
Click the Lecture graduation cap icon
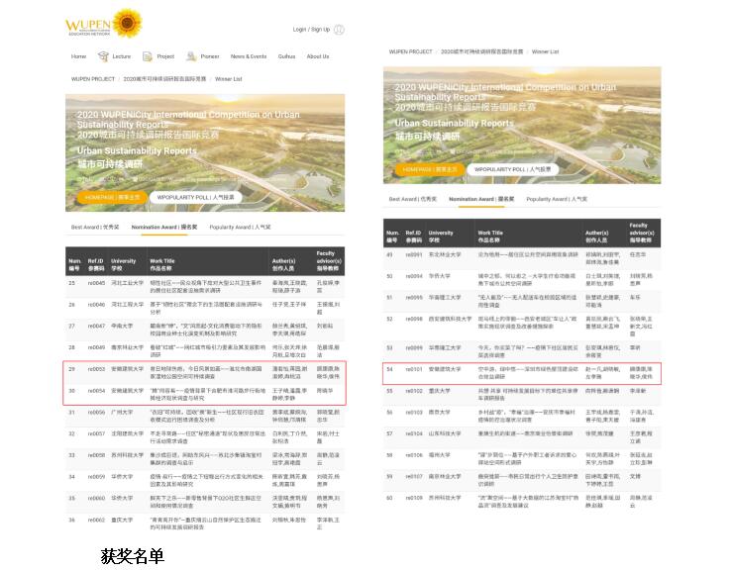[x=105, y=56]
